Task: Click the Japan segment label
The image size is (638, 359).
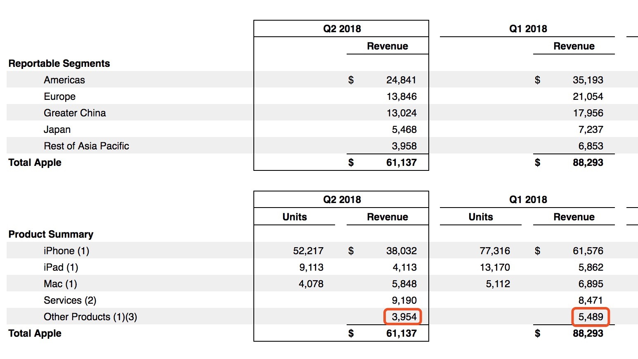Action: point(57,130)
